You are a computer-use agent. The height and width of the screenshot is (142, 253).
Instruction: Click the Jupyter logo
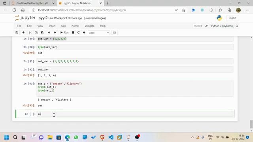click(x=25, y=18)
